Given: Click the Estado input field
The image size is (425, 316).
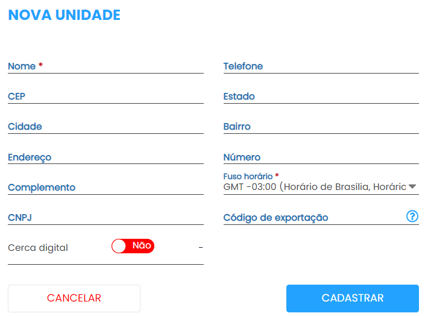Looking at the screenshot, I should [321, 96].
